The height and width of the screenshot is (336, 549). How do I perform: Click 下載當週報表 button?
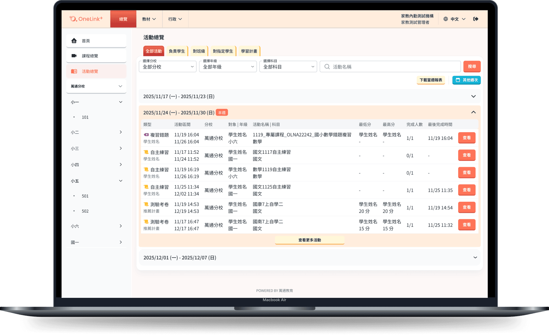(431, 80)
